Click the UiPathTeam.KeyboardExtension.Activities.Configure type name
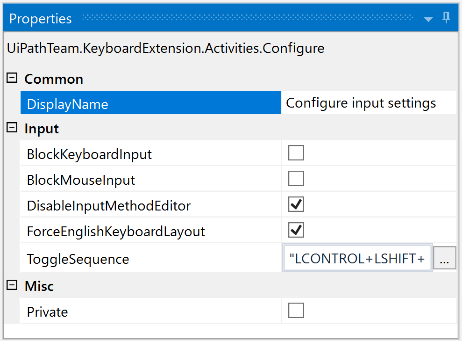 [165, 48]
